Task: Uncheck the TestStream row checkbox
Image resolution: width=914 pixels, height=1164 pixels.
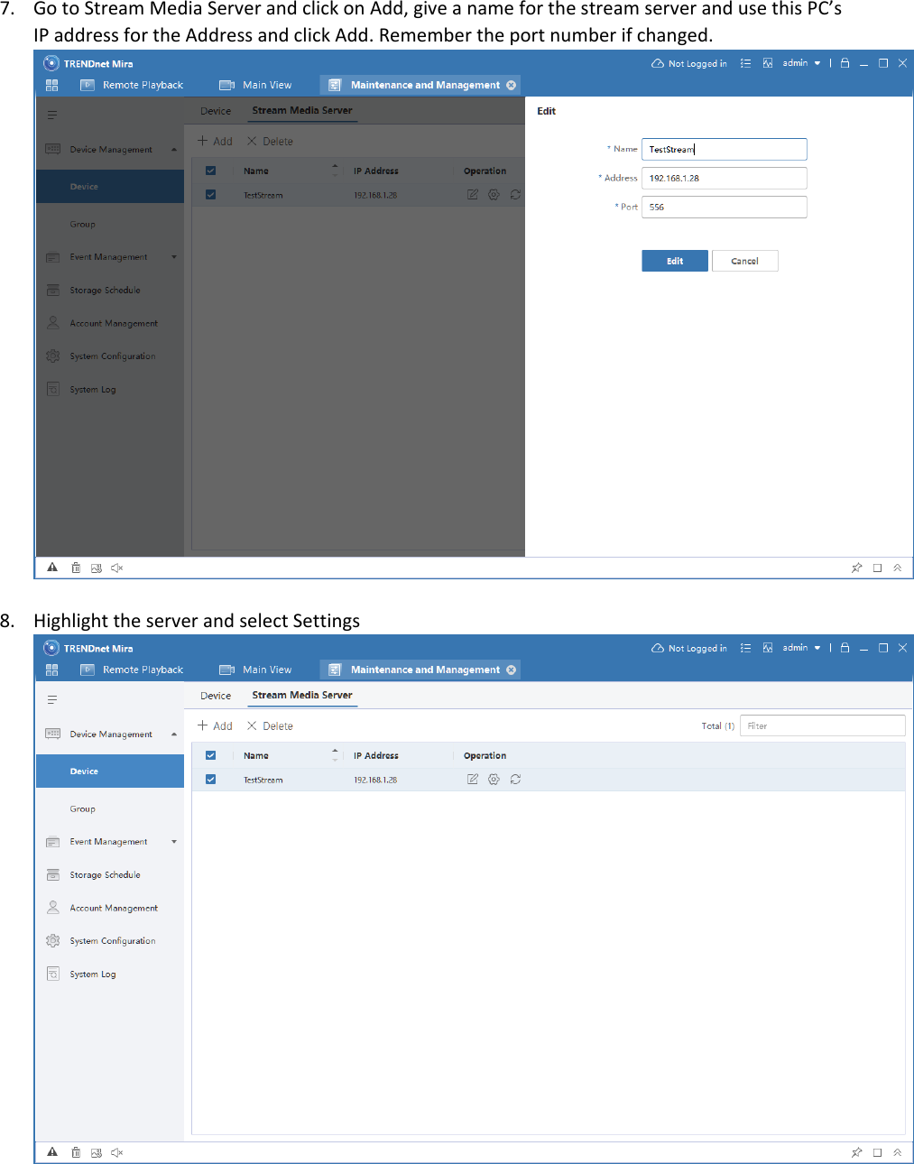Action: [x=210, y=779]
